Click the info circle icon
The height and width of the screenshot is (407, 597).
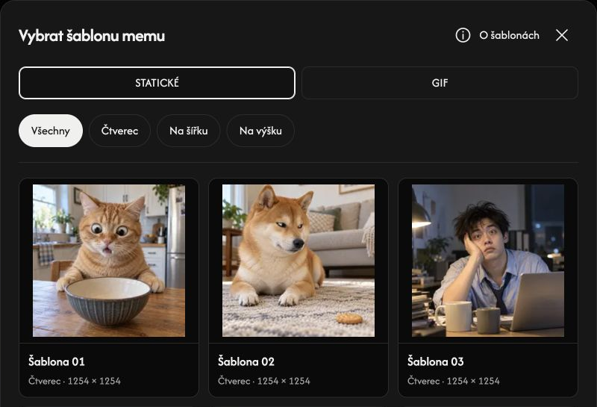pyautogui.click(x=463, y=35)
